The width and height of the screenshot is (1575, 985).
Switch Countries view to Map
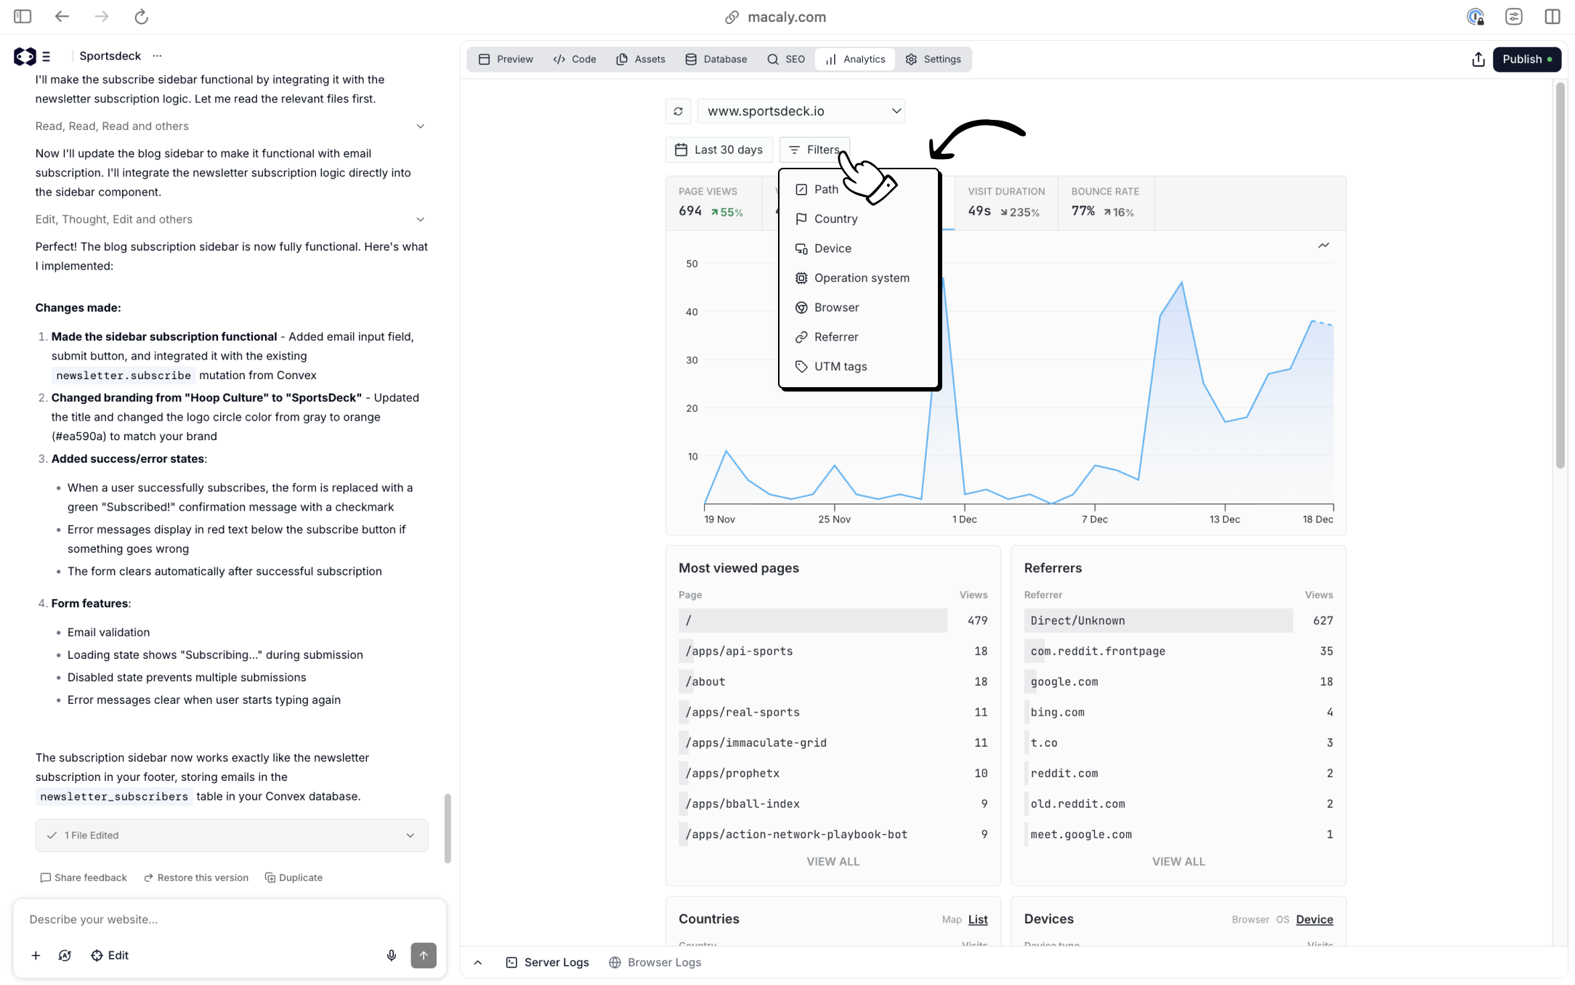(951, 919)
